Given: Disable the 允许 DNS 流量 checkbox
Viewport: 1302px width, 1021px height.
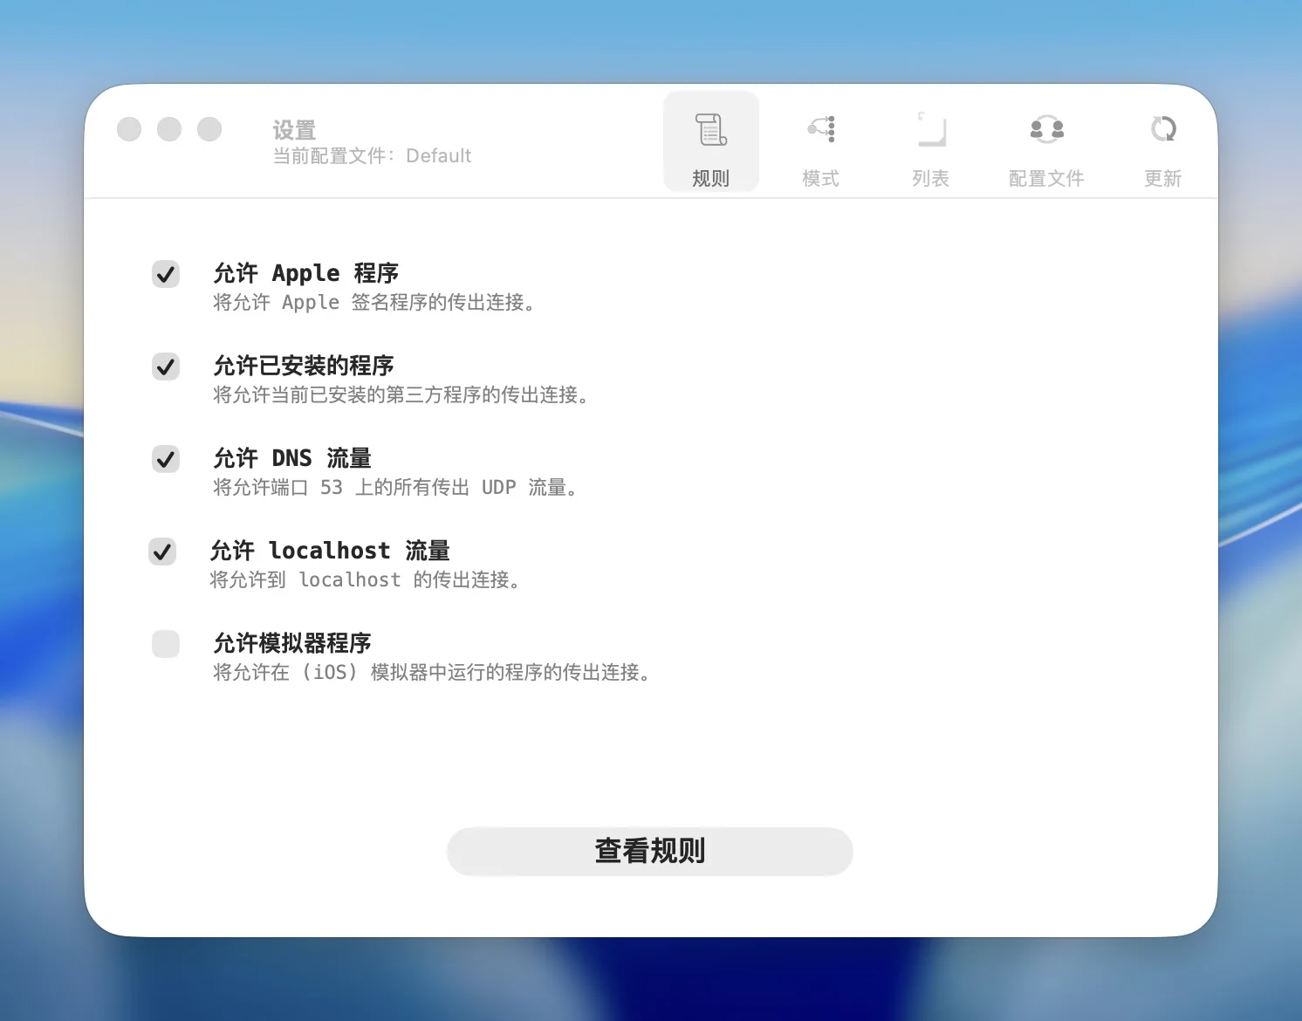Looking at the screenshot, I should (166, 459).
